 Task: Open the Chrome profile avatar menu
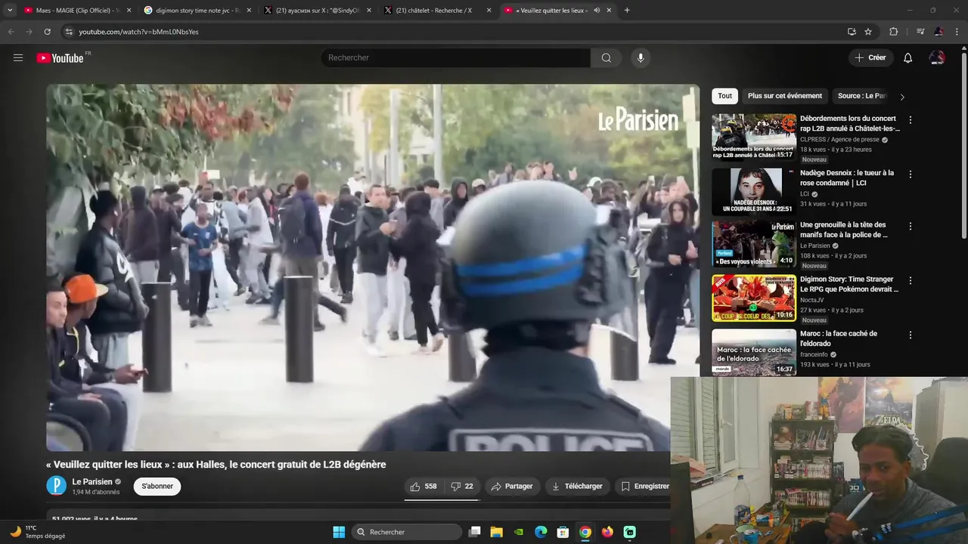pos(939,32)
